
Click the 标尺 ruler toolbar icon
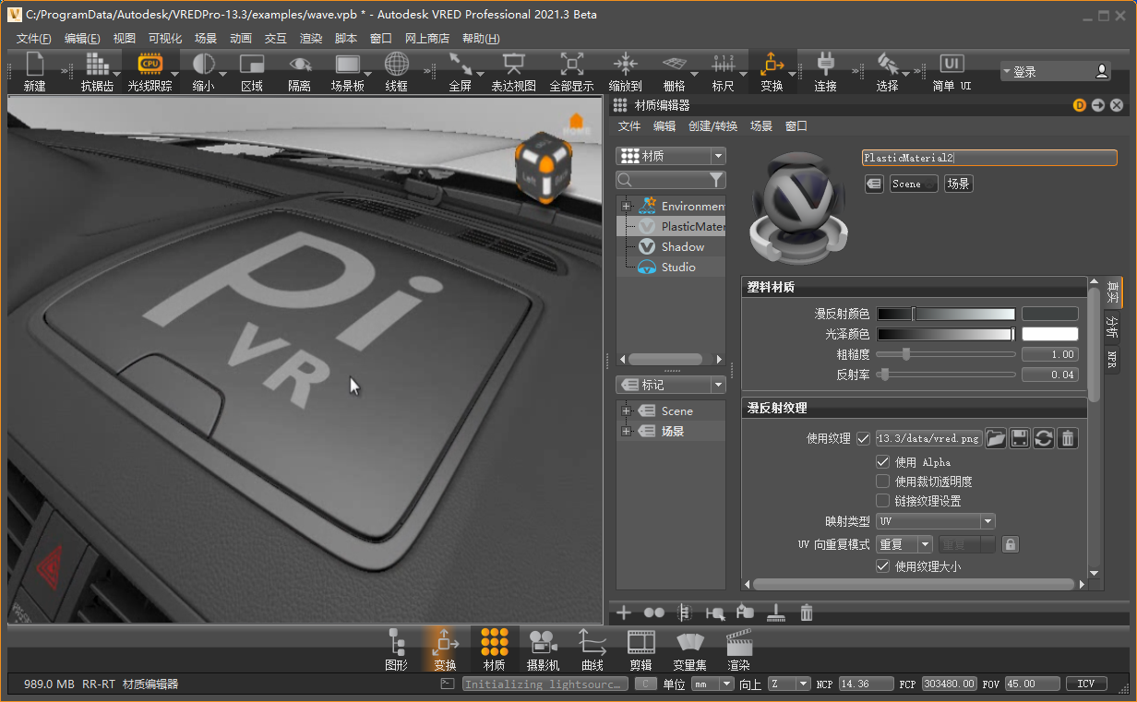click(x=723, y=65)
